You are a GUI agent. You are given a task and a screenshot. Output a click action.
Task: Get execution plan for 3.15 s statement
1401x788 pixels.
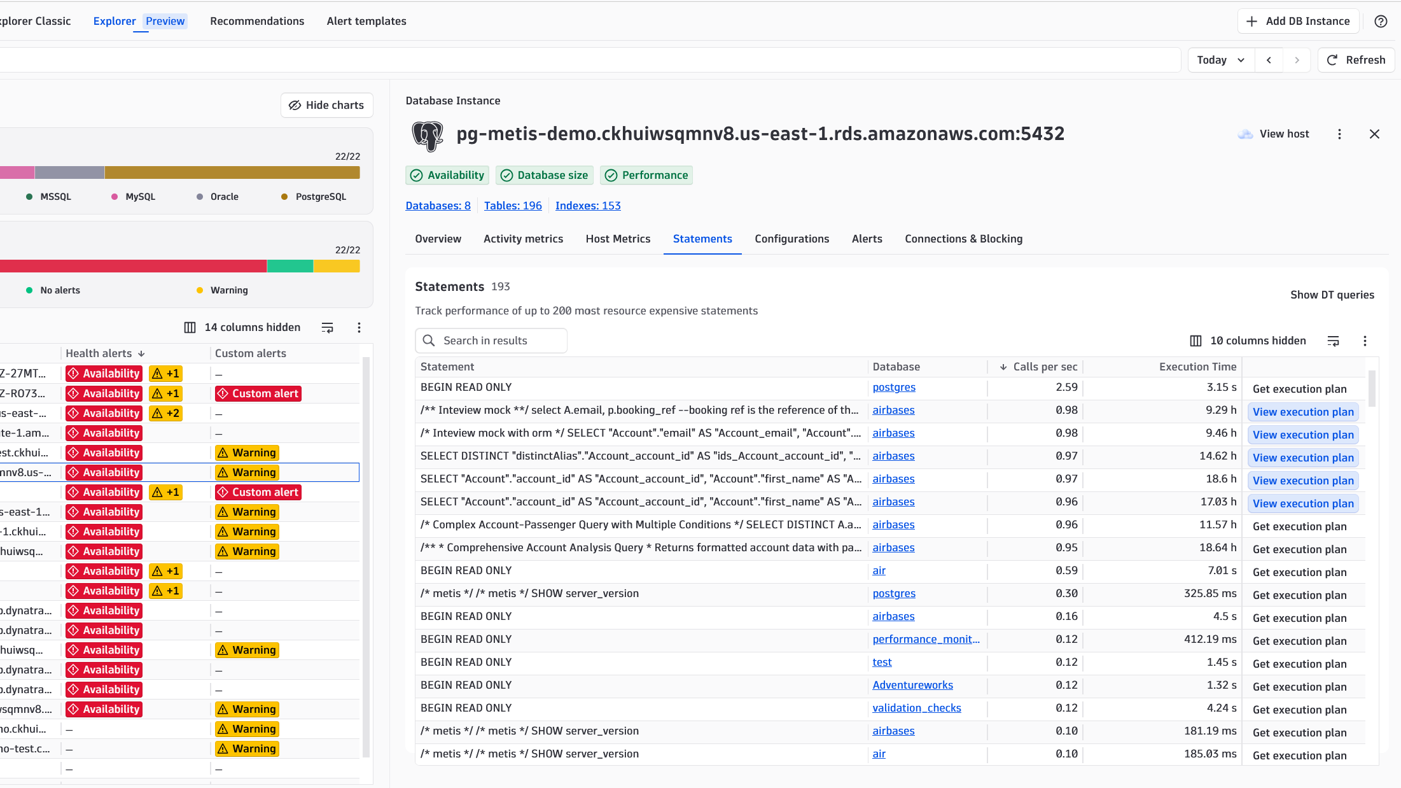pos(1299,389)
